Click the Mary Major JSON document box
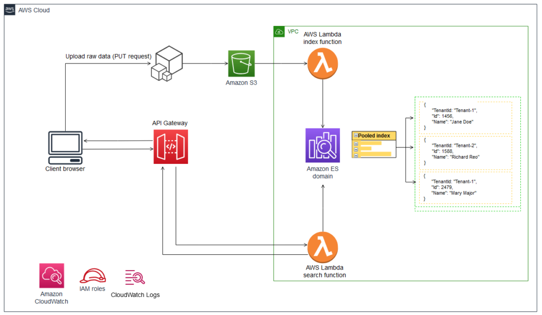This screenshot has height=315, width=542. pos(465,188)
